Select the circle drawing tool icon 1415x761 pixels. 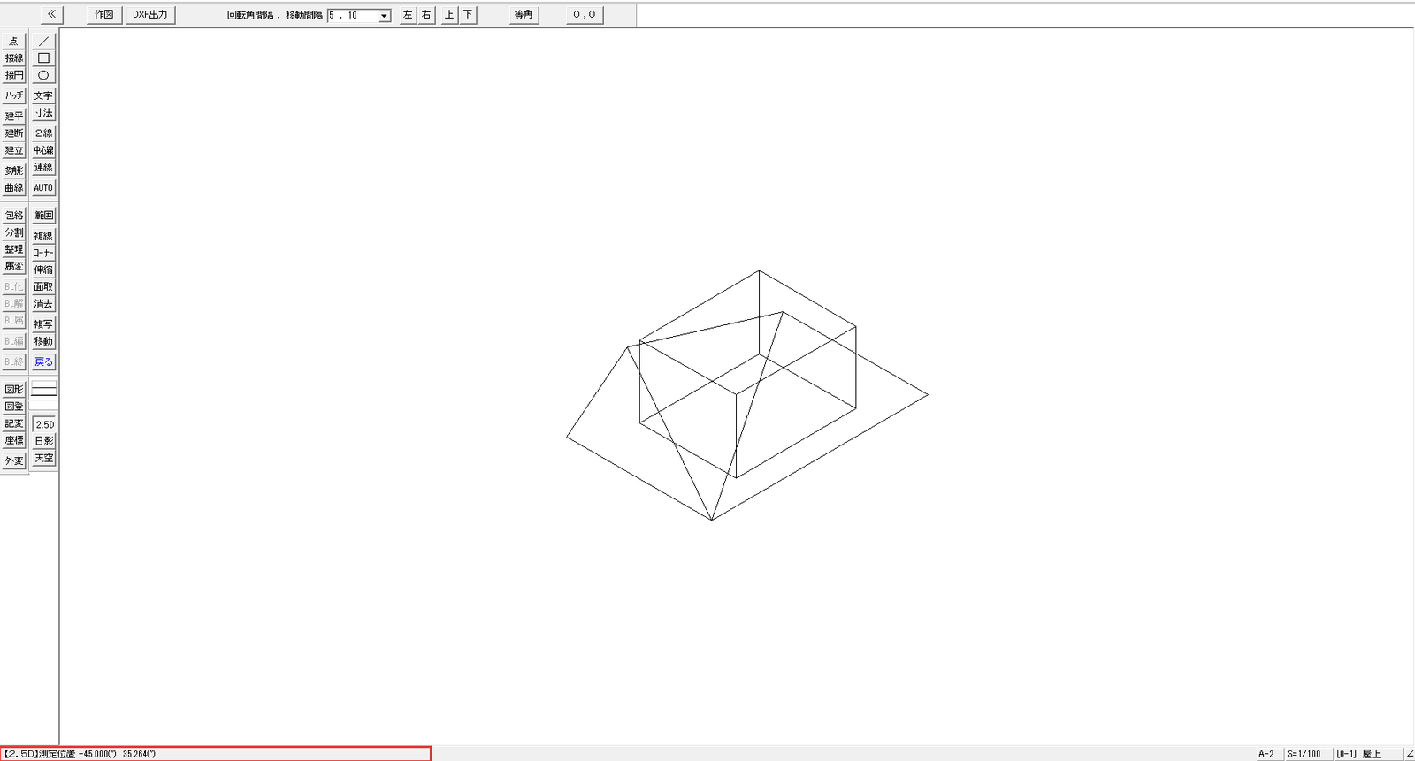click(x=43, y=75)
